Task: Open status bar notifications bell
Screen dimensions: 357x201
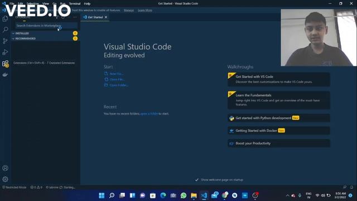Action: coord(351,187)
